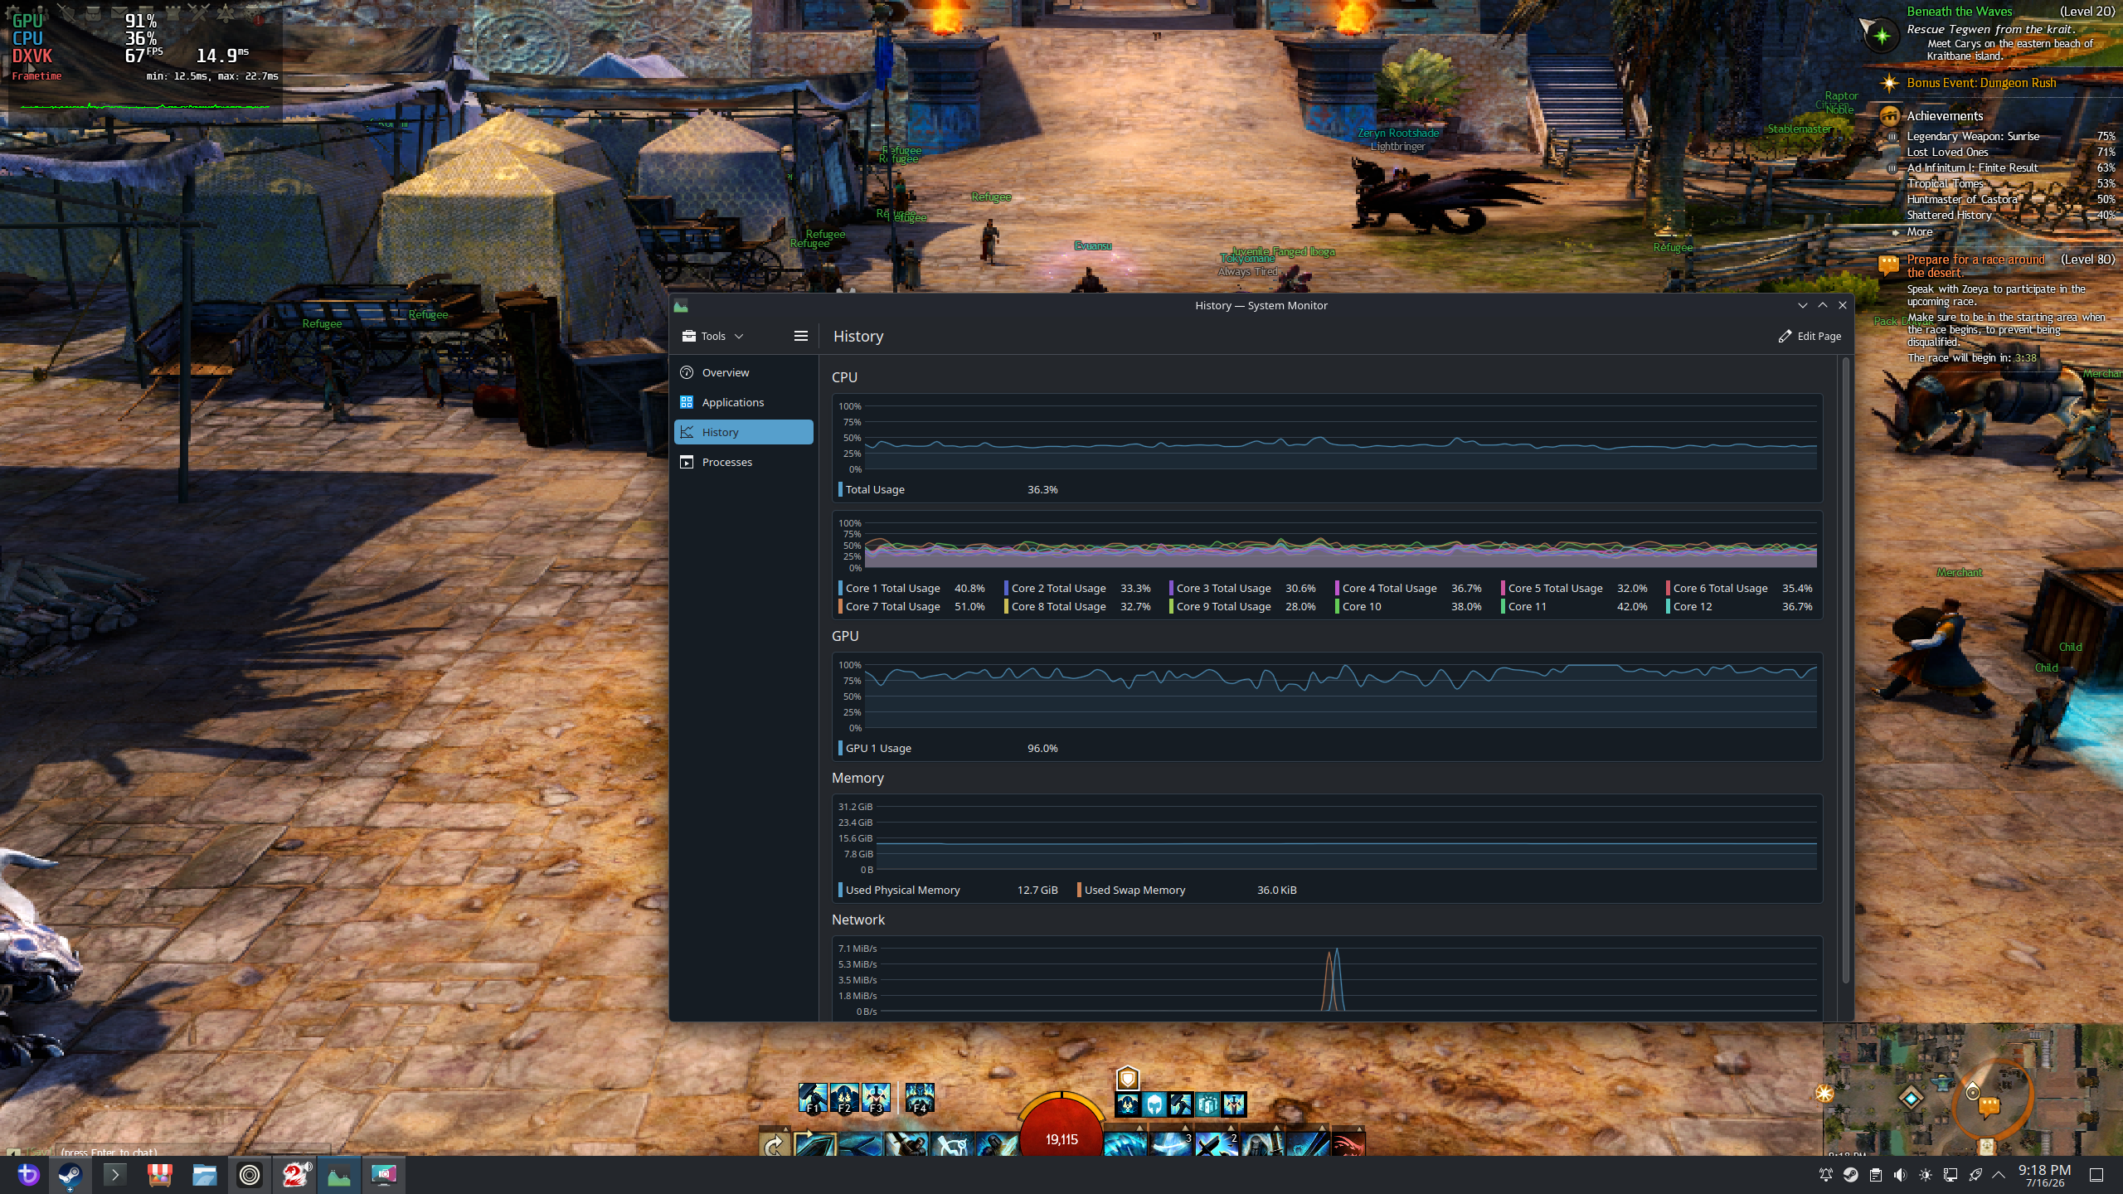Click the Edit Page button
2123x1194 pixels.
tap(1810, 336)
